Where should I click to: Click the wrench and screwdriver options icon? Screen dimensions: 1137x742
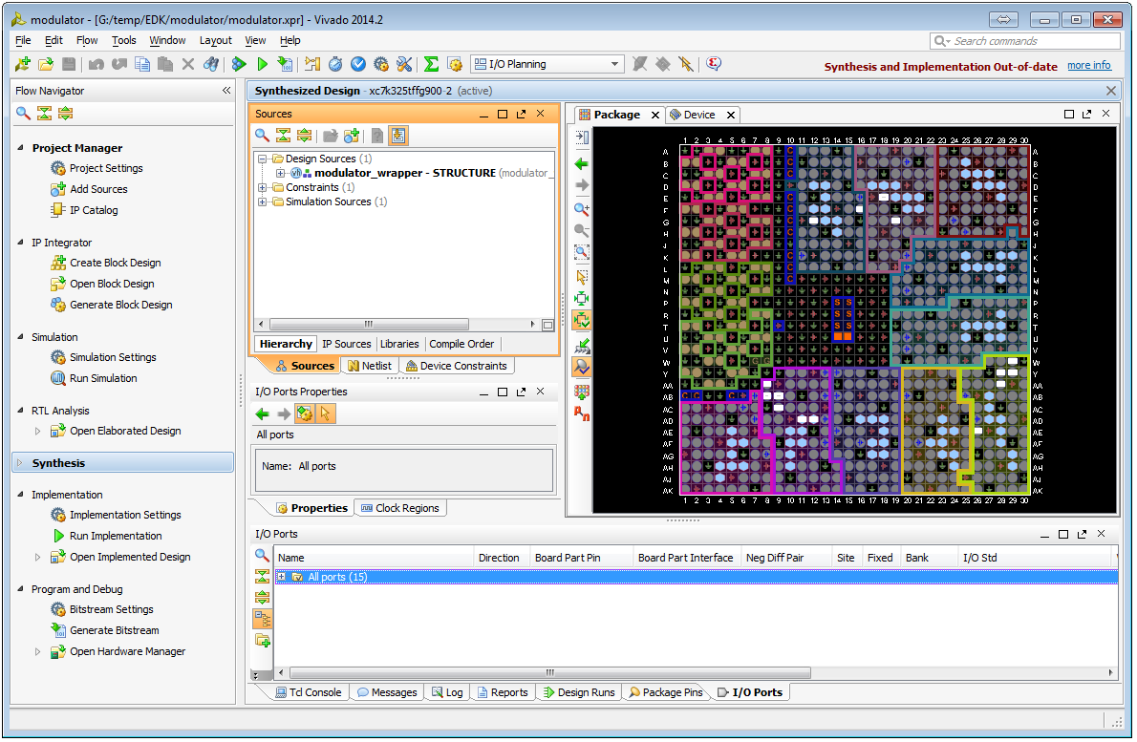[404, 65]
